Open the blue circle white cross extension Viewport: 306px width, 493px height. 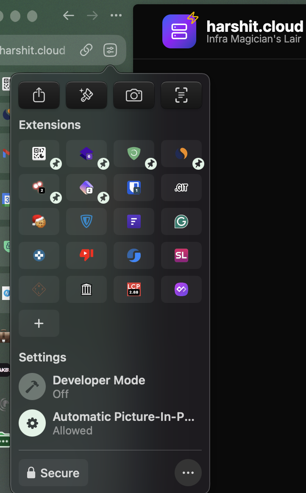coord(39,255)
